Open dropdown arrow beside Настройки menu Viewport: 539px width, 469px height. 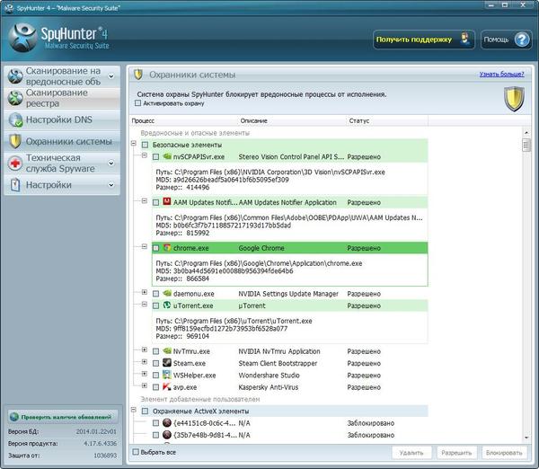pyautogui.click(x=111, y=185)
